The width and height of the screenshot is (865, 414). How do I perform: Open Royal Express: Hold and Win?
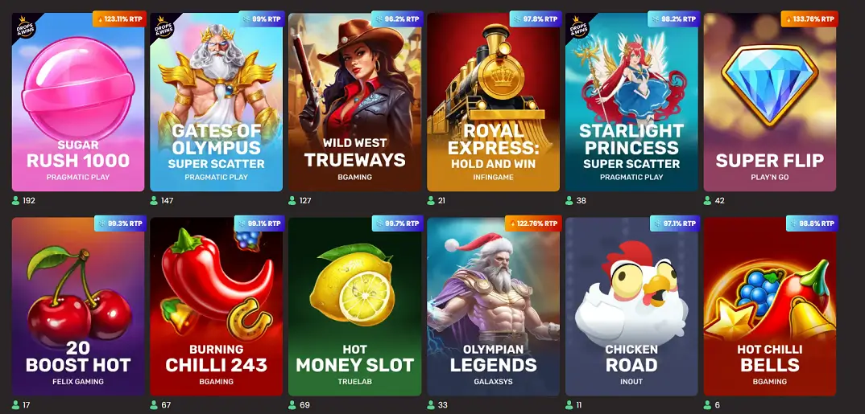(x=493, y=102)
